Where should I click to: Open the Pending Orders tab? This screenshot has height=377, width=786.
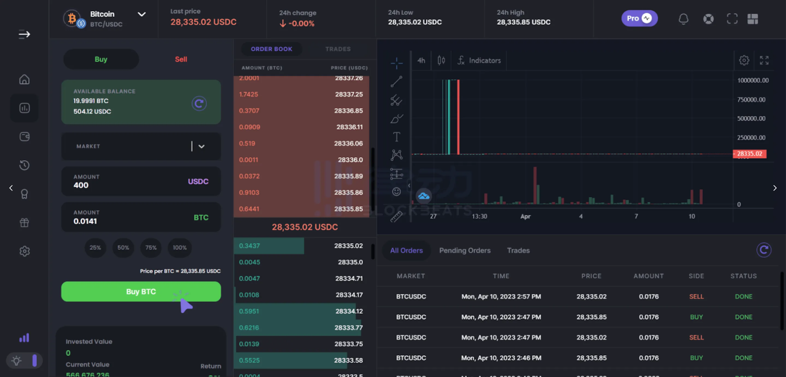pyautogui.click(x=465, y=250)
